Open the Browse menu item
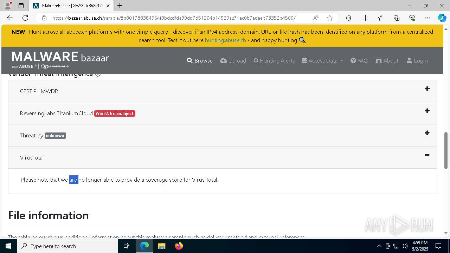The height and width of the screenshot is (253, 450). click(200, 60)
